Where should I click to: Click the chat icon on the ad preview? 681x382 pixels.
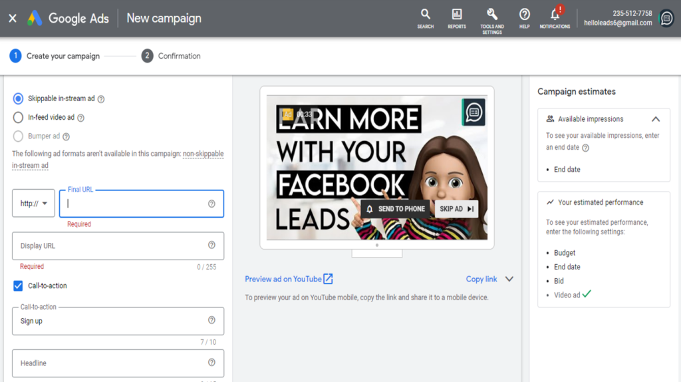pyautogui.click(x=474, y=112)
